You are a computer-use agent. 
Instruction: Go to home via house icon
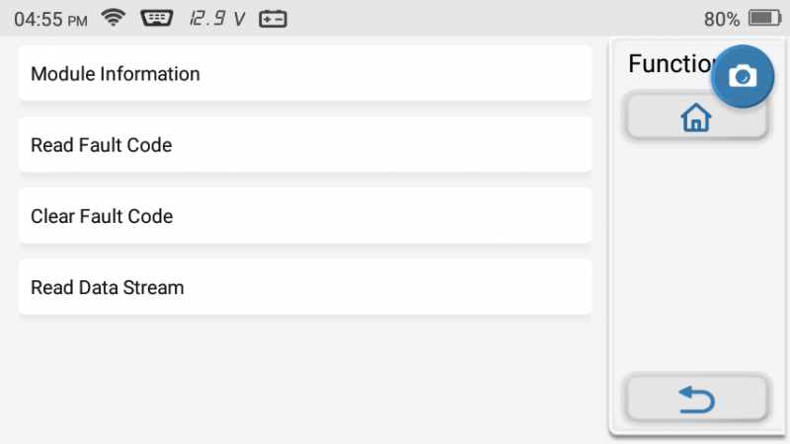pos(696,116)
